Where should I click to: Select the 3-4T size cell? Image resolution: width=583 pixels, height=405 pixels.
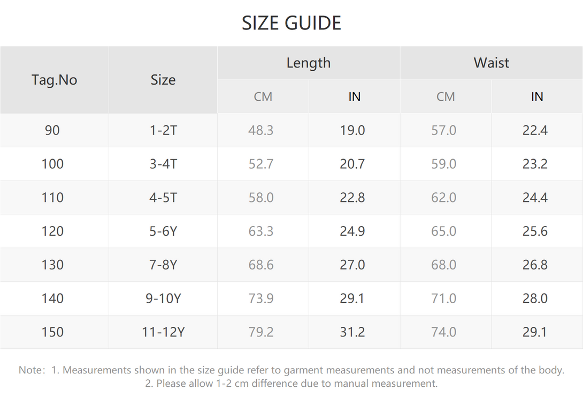pyautogui.click(x=163, y=164)
